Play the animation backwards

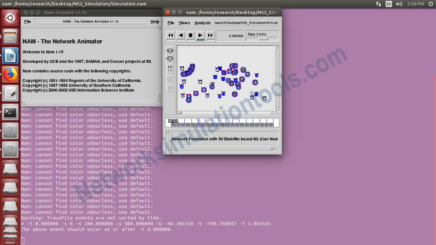coord(180,35)
